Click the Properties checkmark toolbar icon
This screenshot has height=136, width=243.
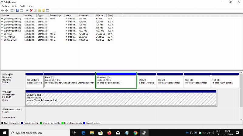coord(35,10)
